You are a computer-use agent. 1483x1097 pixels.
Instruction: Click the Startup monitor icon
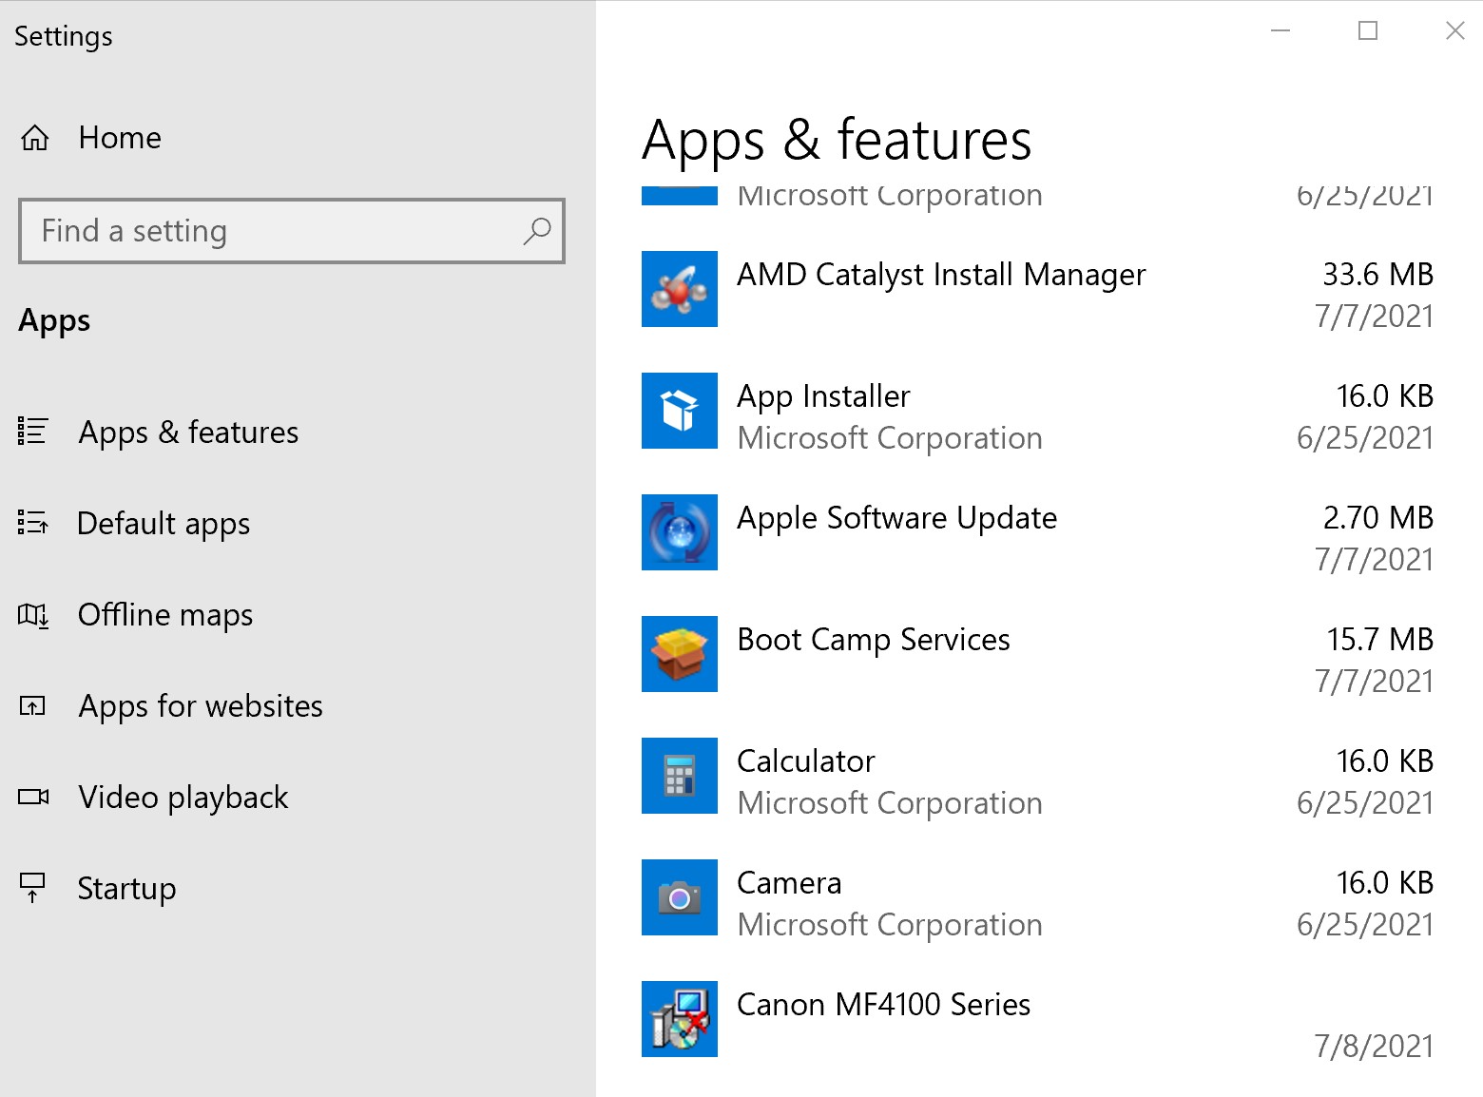(x=33, y=888)
